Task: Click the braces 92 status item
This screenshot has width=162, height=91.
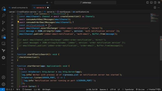Action: [37, 89]
